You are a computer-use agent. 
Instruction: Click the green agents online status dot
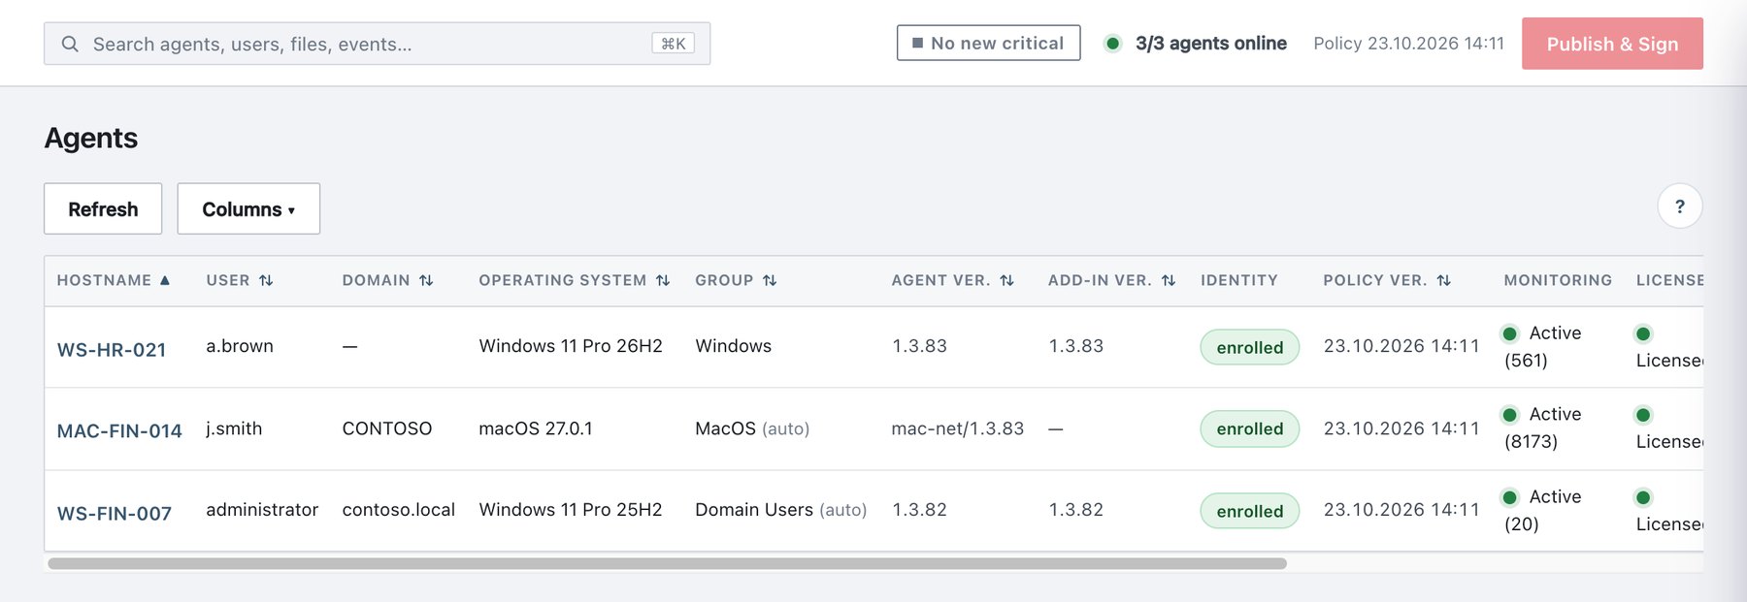[x=1113, y=43]
